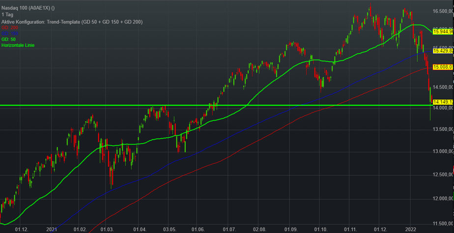Click the 01.12. date label just before 2022
The width and height of the screenshot is (454, 233).
(380, 229)
